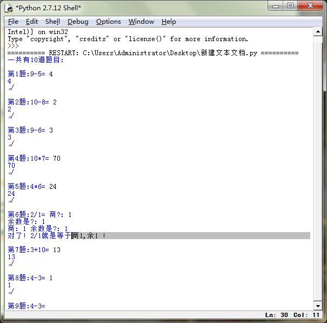Open the Options menu
The image size is (327, 323).
point(109,22)
